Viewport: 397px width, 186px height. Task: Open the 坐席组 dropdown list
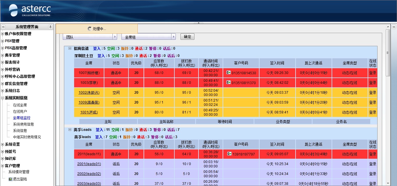point(174,37)
